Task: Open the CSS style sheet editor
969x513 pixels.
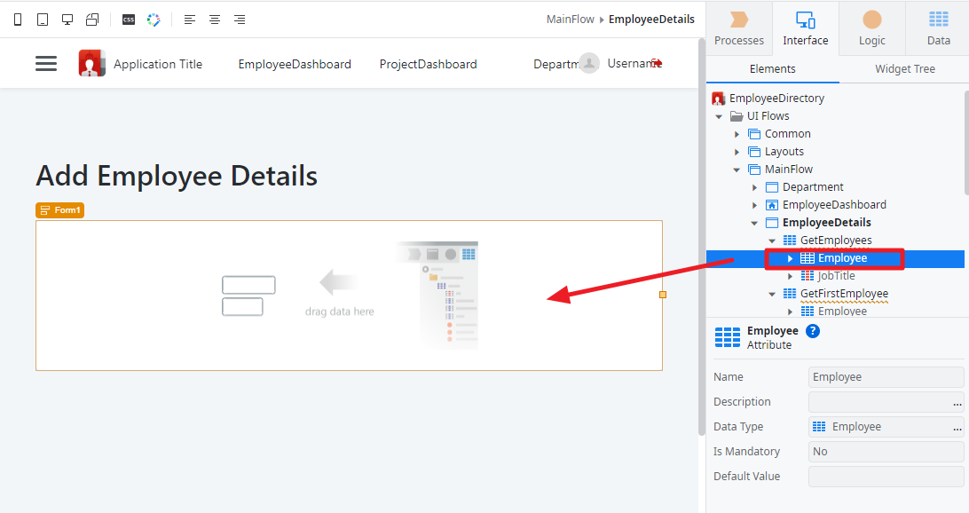Action: 129,20
